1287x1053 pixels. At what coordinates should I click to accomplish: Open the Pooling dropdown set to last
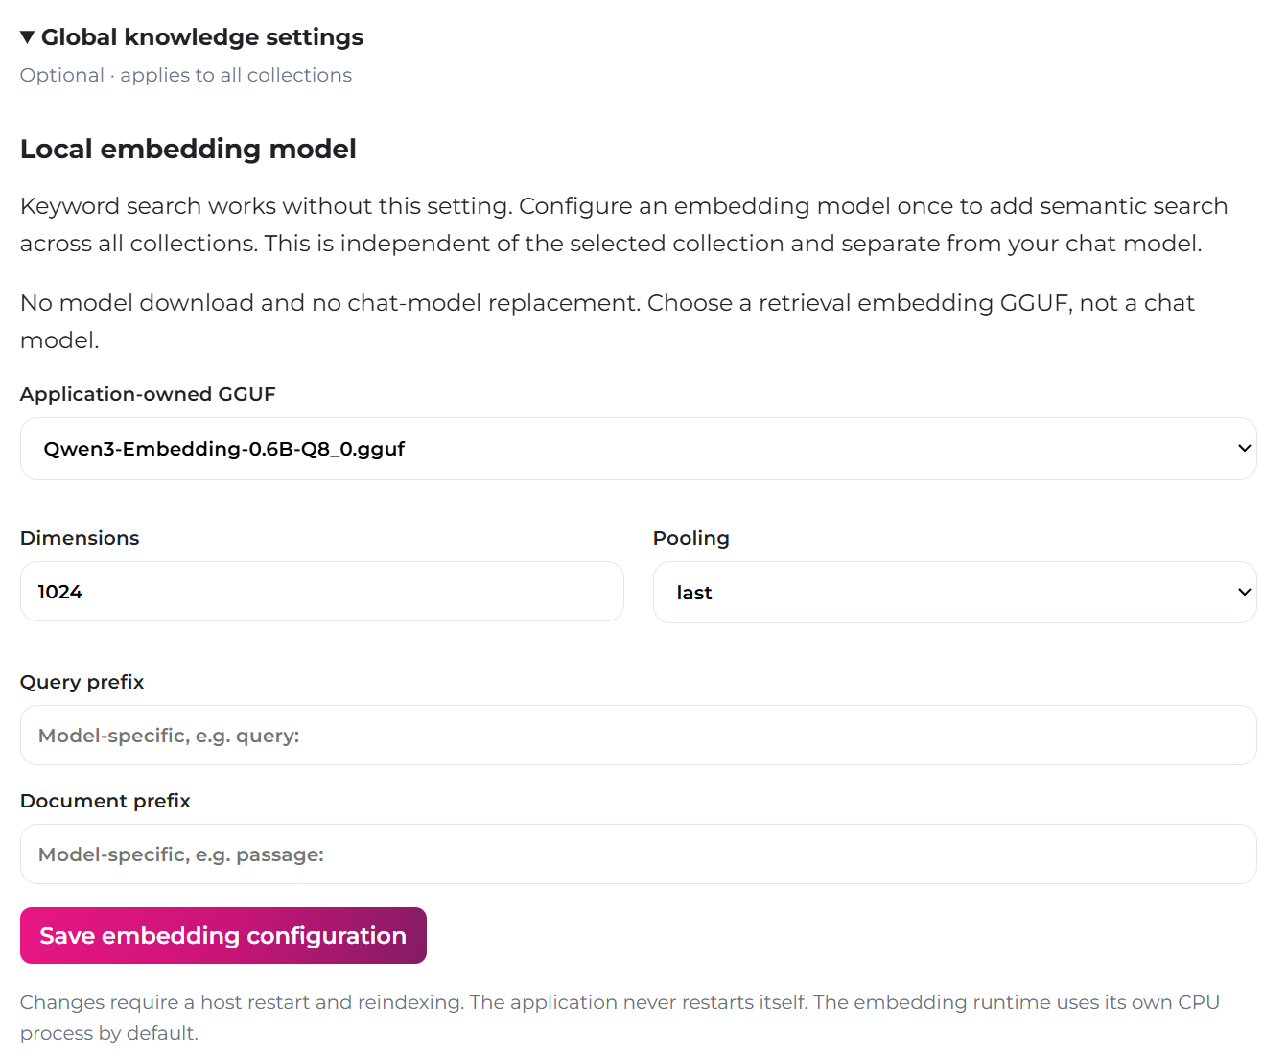click(x=955, y=593)
